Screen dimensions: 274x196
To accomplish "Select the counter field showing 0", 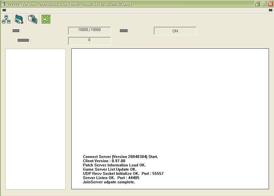I will pyautogui.click(x=89, y=41).
